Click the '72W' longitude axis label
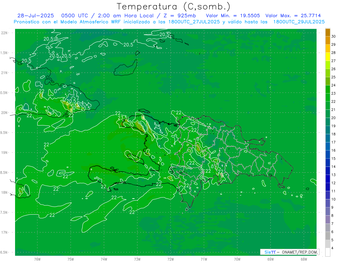 (x=170, y=259)
